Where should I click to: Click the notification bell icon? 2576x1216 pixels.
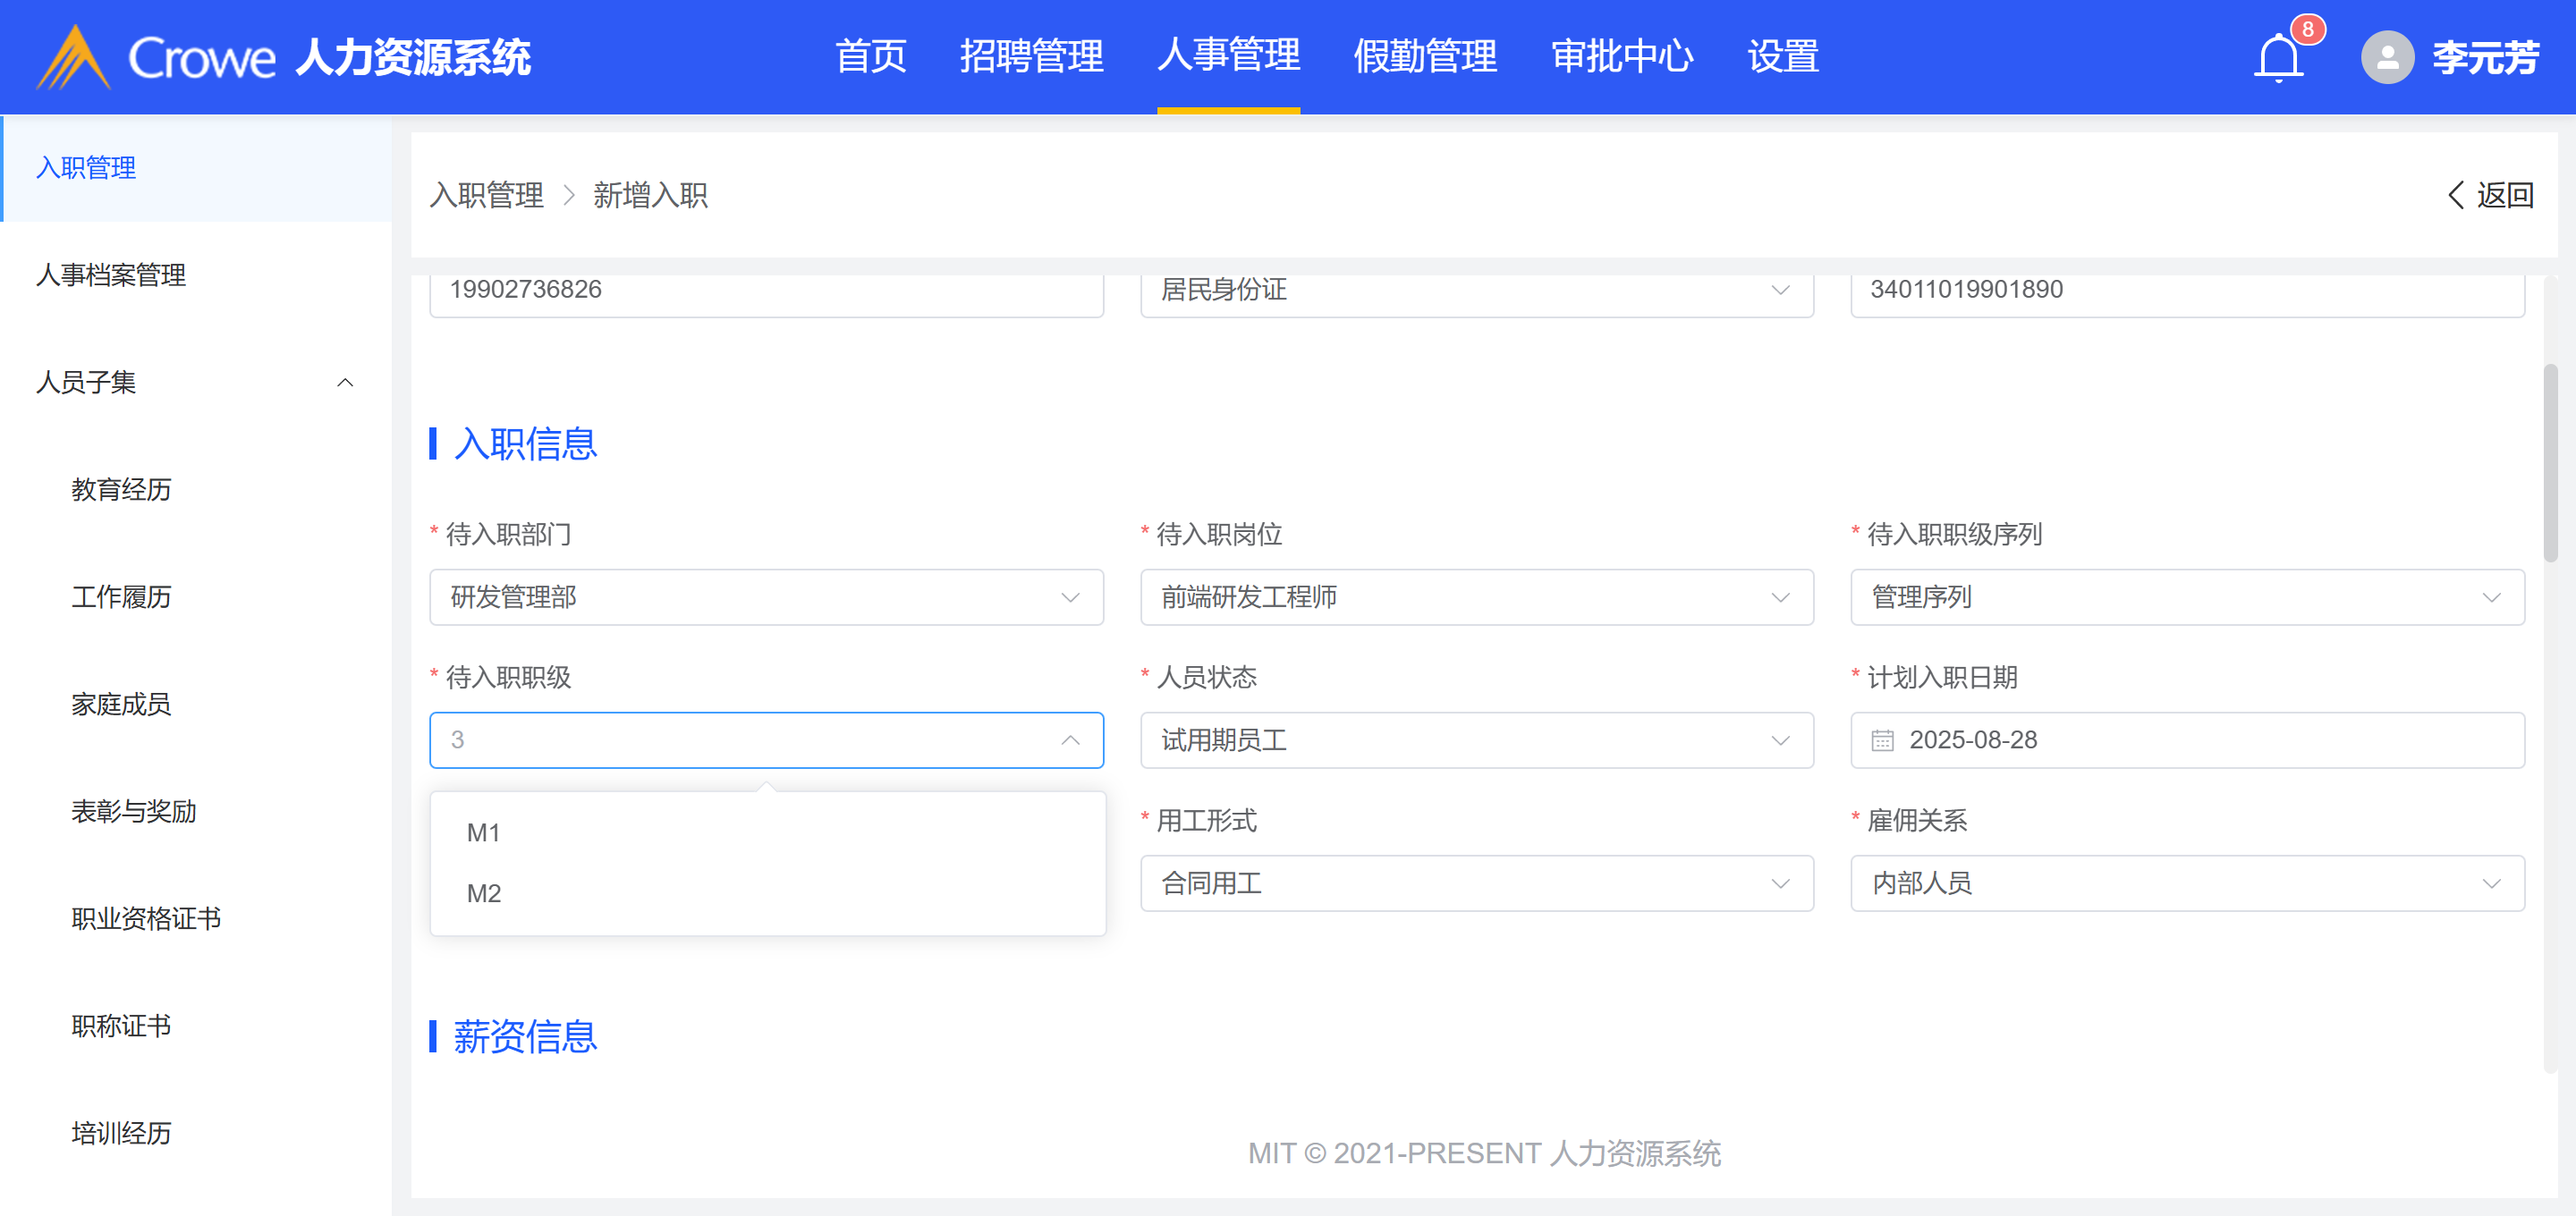pos(2278,57)
